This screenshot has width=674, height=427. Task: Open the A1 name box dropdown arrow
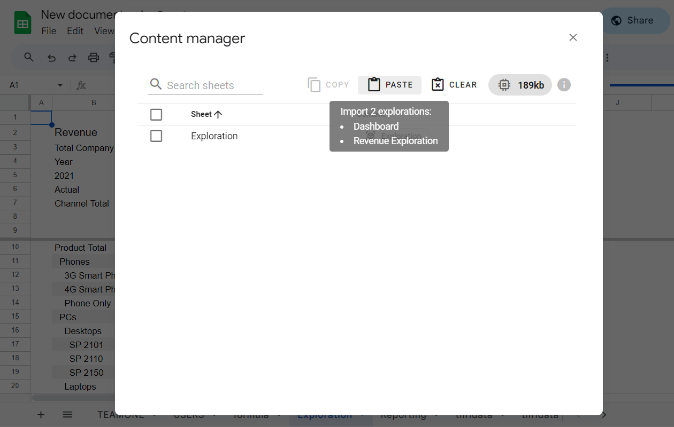60,85
